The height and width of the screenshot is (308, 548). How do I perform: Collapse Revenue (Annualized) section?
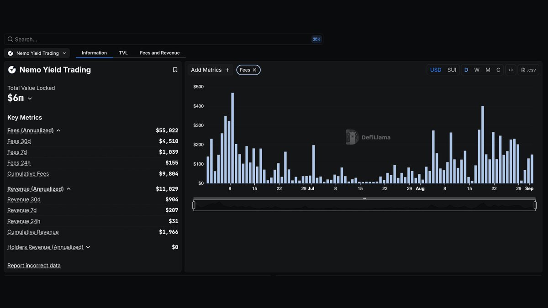point(68,189)
